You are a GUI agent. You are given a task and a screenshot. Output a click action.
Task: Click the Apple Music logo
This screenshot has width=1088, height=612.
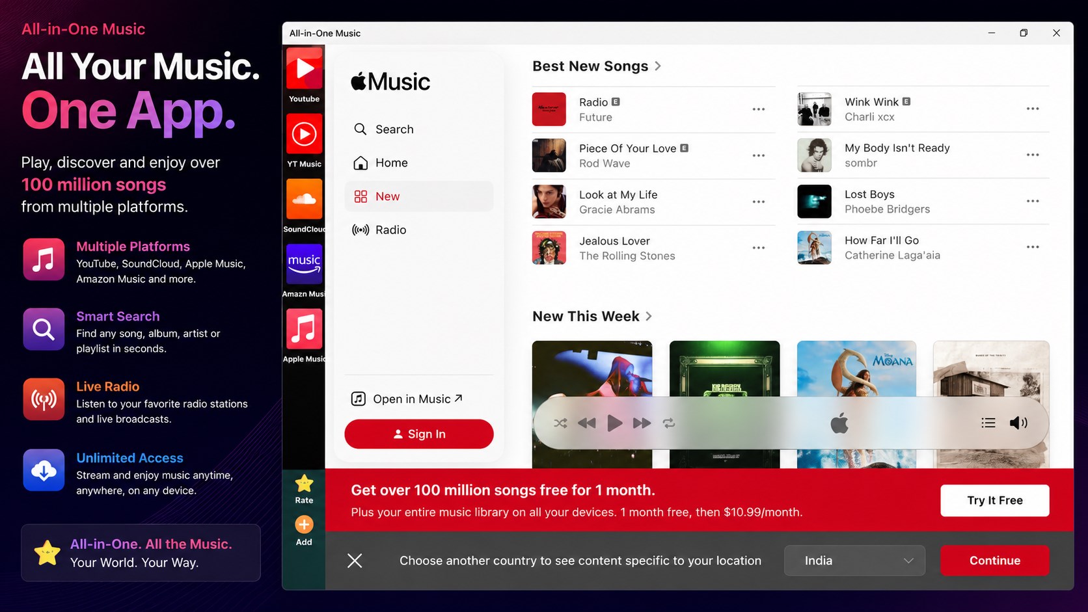tap(390, 82)
